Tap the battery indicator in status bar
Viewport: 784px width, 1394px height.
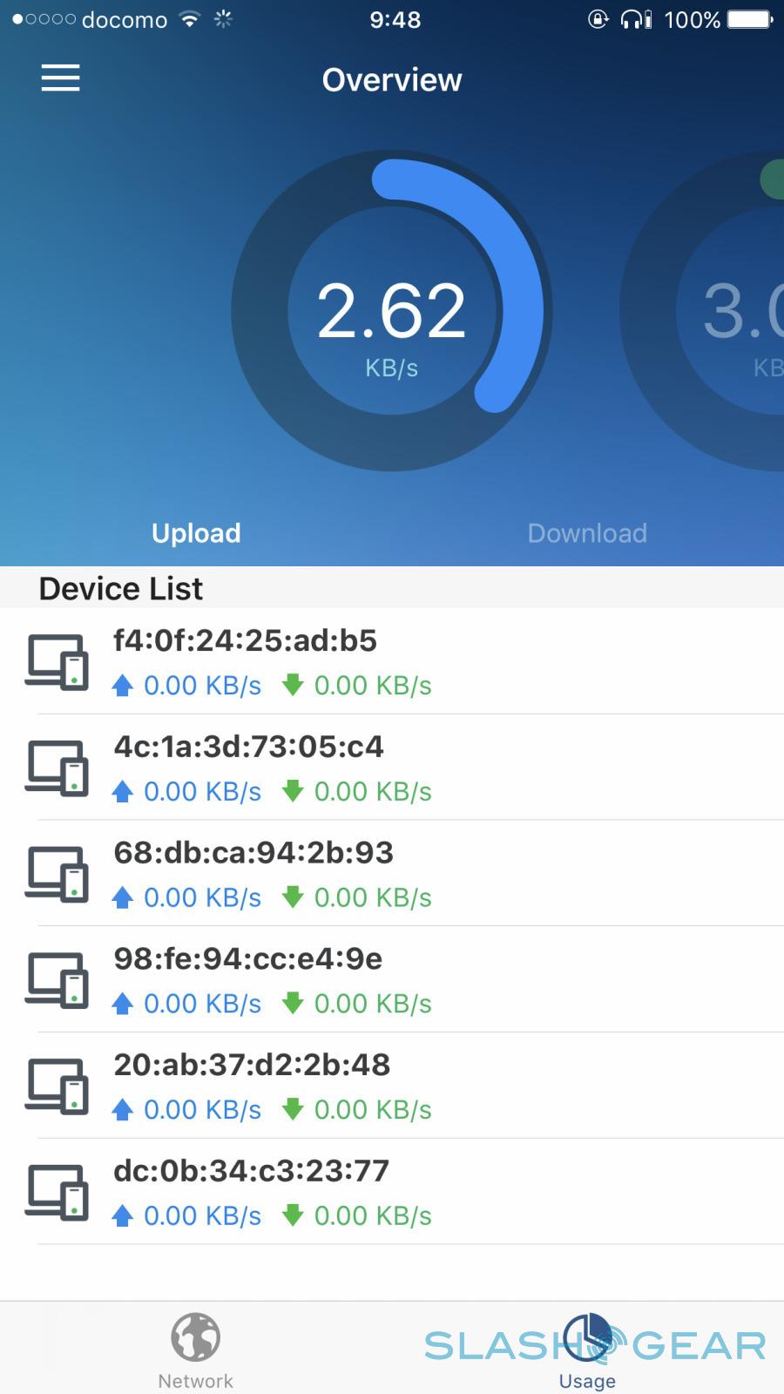tap(750, 19)
